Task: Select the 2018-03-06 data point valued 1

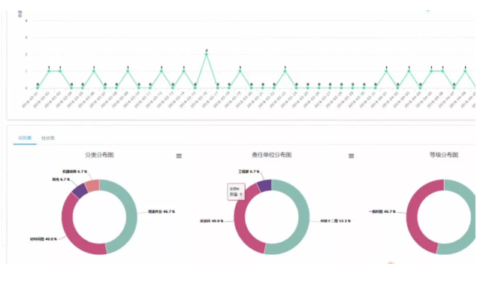Action: [x=94, y=71]
